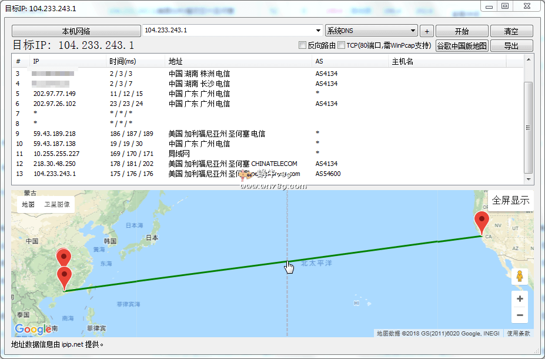Select the 地图 map type tab
545x359 pixels.
point(28,205)
